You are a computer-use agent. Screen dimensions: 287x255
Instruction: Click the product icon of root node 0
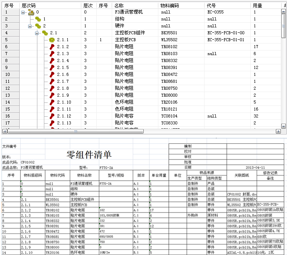[31, 12]
